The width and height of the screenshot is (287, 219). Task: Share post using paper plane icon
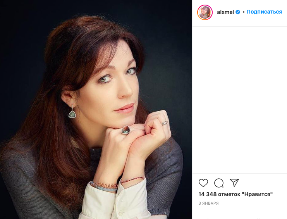[x=234, y=183]
